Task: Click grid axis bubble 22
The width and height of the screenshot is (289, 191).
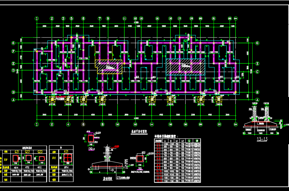Action: pos(219,125)
